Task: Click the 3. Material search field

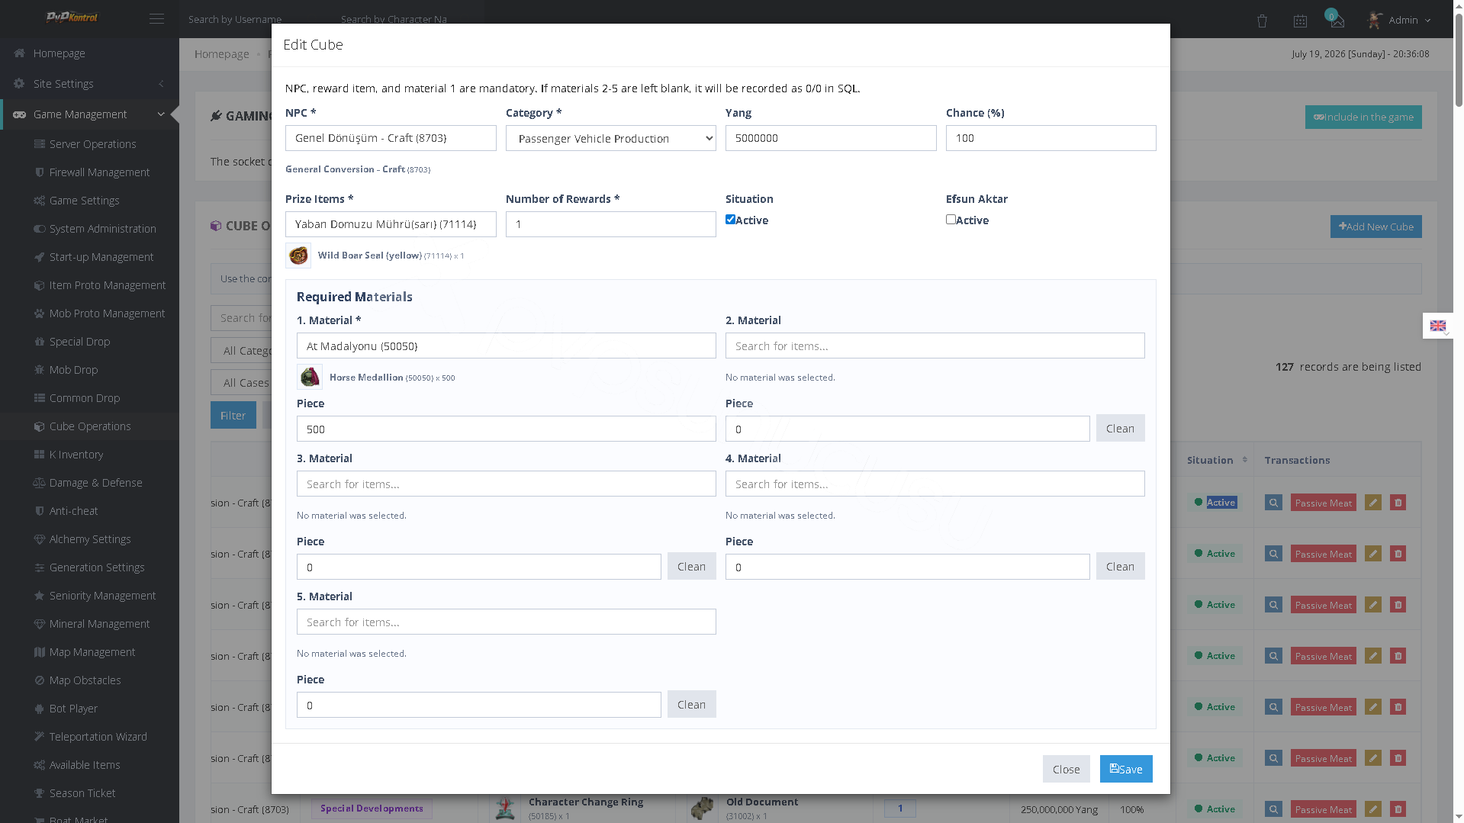Action: tap(506, 484)
